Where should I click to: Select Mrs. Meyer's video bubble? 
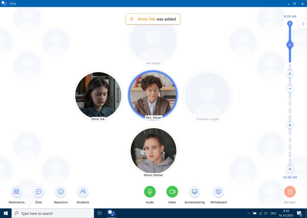tap(153, 95)
